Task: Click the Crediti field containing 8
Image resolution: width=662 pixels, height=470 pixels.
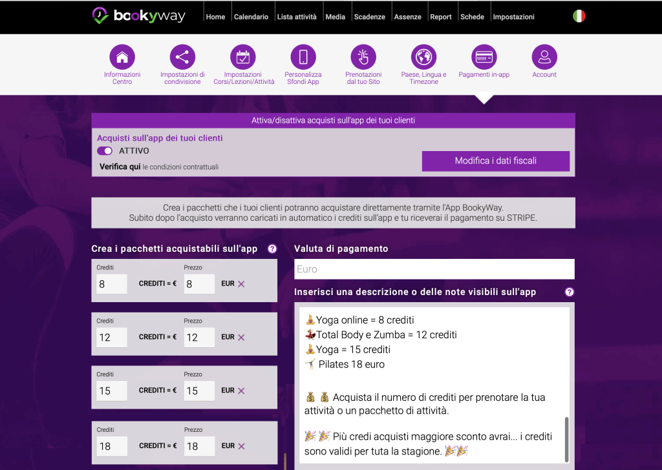Action: (x=112, y=283)
